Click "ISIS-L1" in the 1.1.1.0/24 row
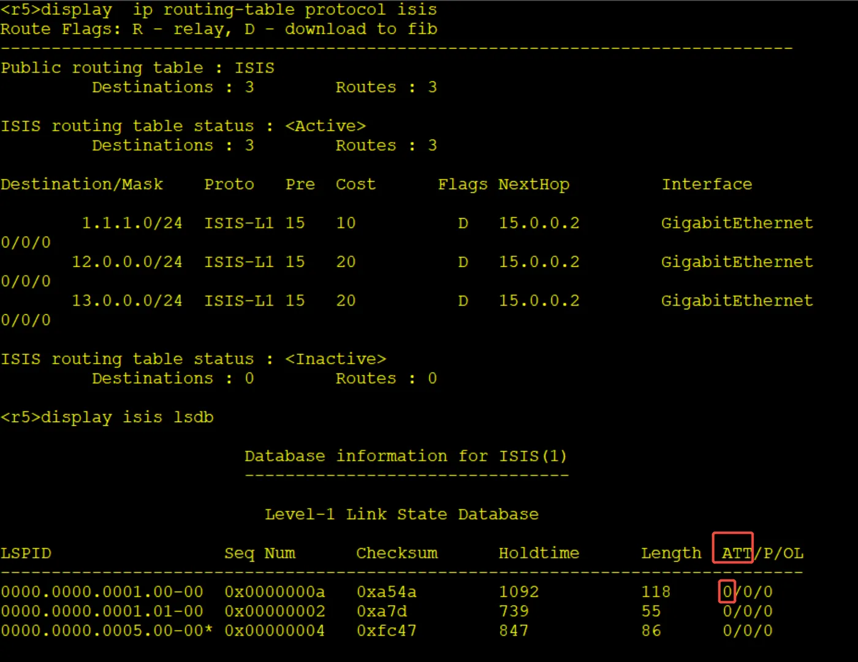Image resolution: width=858 pixels, height=662 pixels. click(239, 223)
